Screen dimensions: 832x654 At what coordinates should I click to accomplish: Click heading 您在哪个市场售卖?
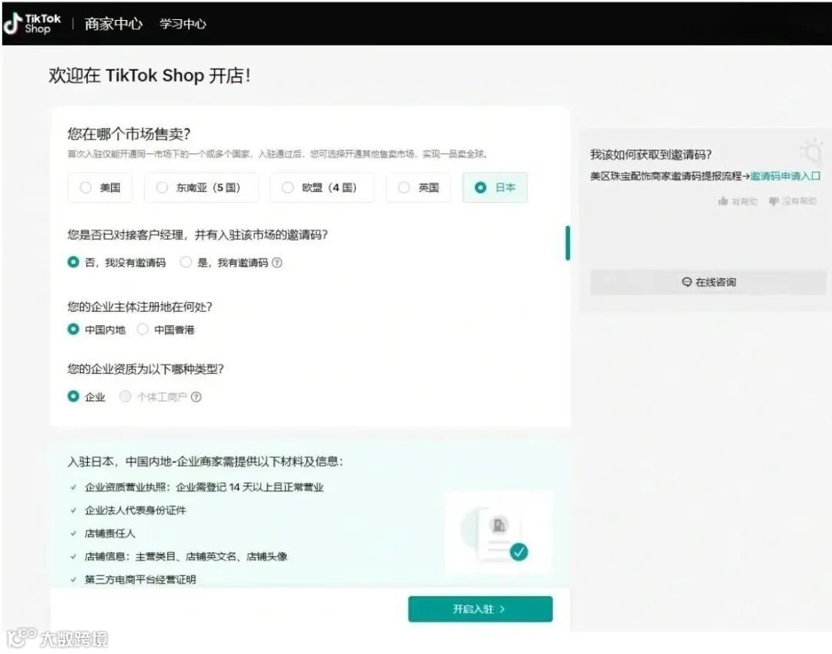(129, 134)
